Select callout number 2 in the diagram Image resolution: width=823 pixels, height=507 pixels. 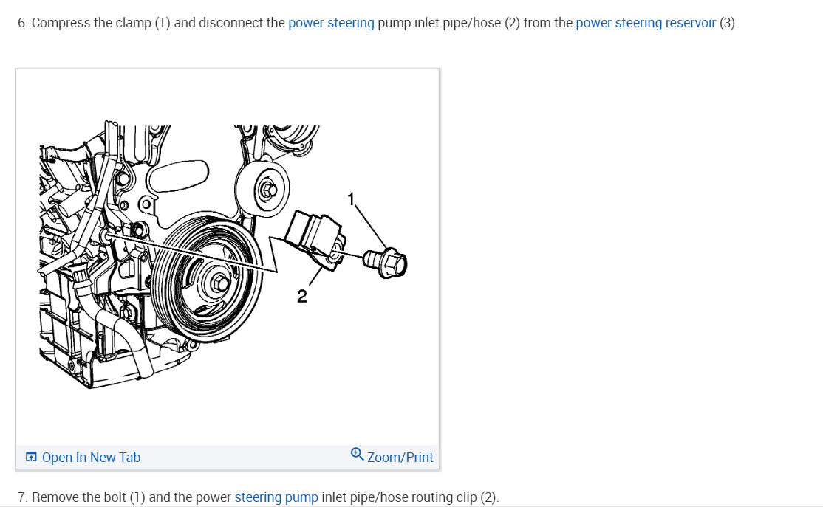[302, 296]
